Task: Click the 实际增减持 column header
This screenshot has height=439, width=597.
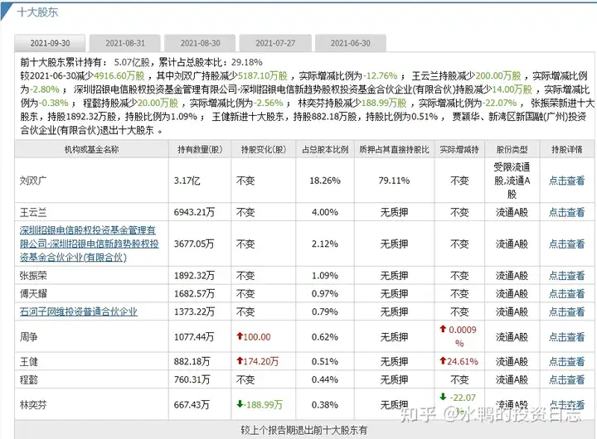Action: point(459,149)
